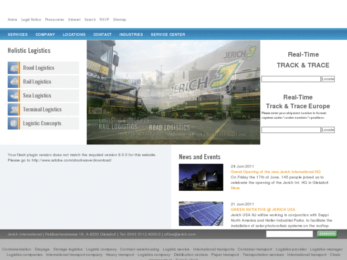Select Terminal Logistics in the sidebar
The height and width of the screenshot is (260, 347).
(x=43, y=110)
